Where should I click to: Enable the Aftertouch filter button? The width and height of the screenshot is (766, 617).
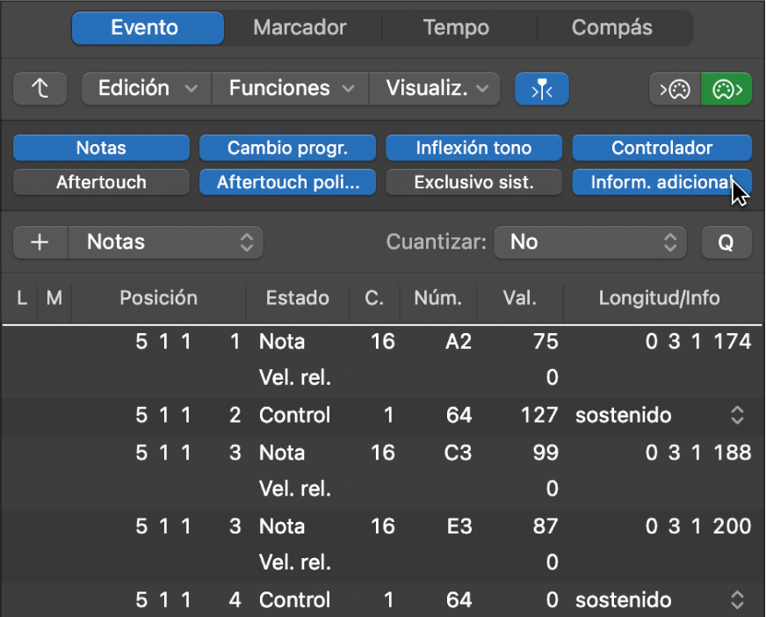100,182
